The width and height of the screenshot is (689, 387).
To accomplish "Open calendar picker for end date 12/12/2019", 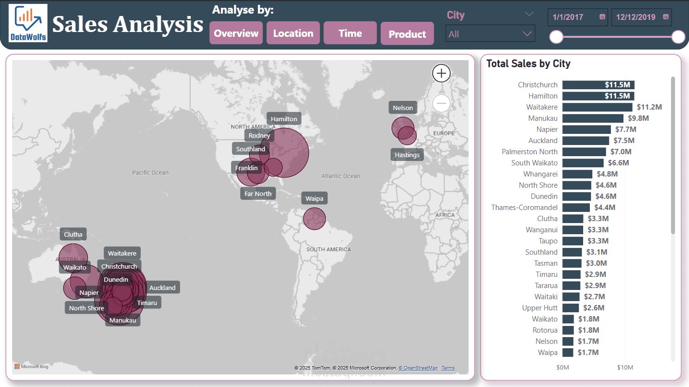I will tap(666, 17).
